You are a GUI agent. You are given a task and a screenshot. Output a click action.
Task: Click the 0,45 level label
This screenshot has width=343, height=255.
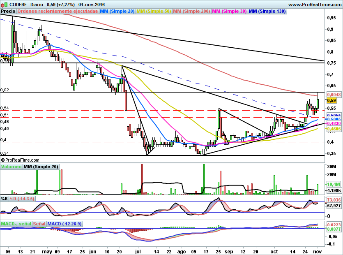[x=5, y=129]
